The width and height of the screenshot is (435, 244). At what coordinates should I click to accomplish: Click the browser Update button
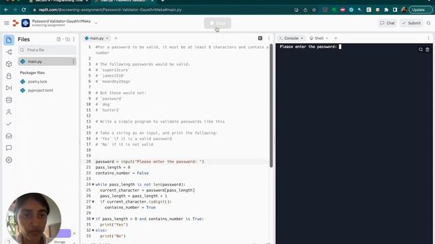[x=421, y=9]
